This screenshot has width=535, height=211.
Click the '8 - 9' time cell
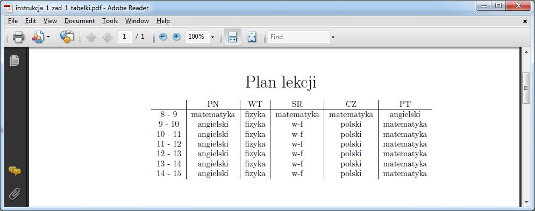(x=168, y=114)
